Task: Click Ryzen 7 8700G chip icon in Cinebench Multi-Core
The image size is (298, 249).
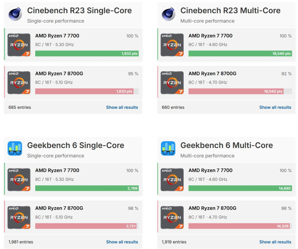Action: coord(172,83)
